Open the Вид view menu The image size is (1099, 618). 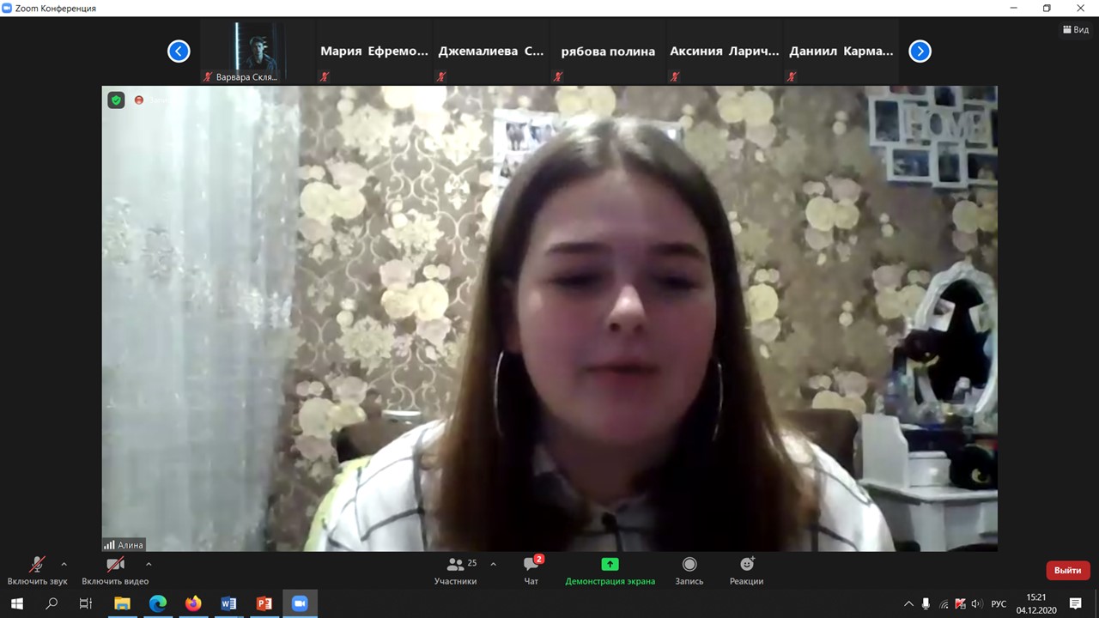click(x=1075, y=29)
